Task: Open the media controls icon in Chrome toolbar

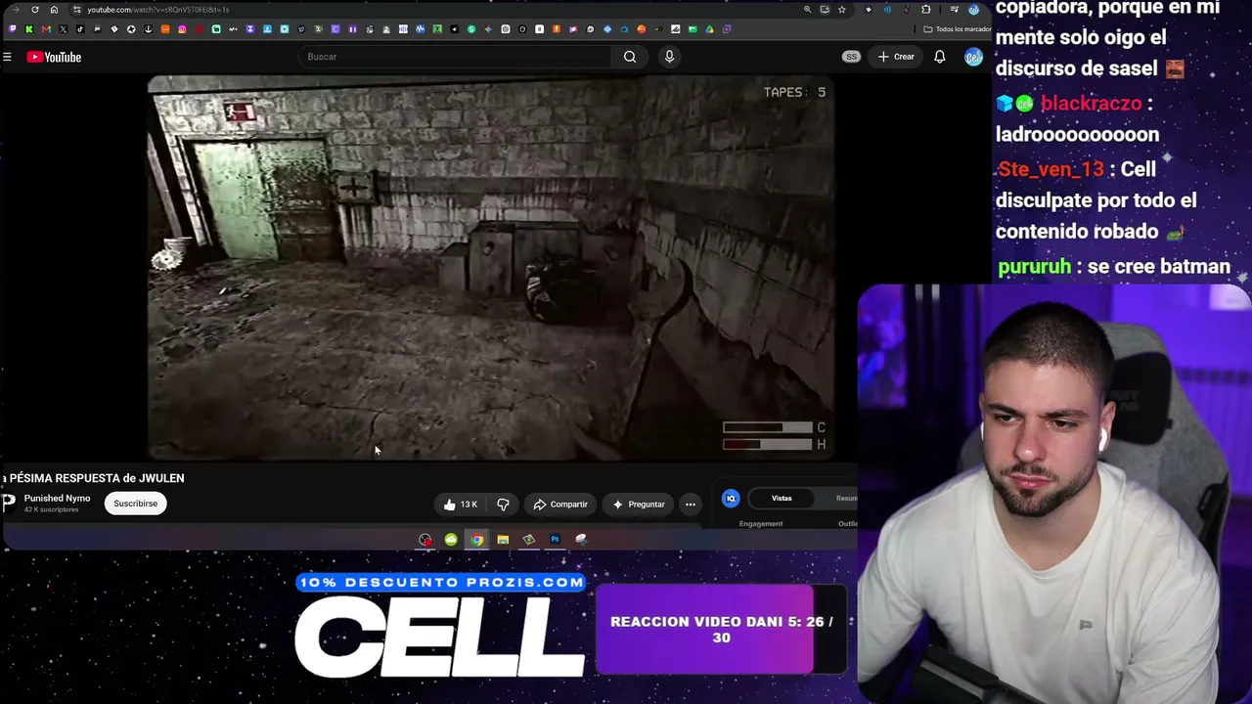Action: [954, 10]
